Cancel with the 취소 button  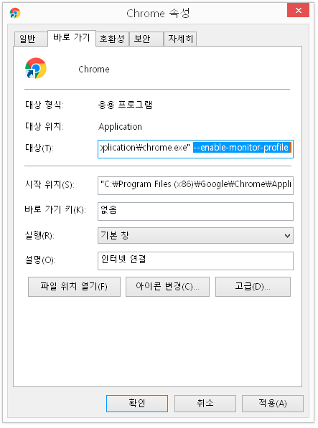click(205, 404)
